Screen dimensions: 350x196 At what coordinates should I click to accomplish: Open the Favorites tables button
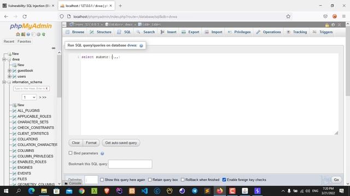pyautogui.click(x=24, y=41)
